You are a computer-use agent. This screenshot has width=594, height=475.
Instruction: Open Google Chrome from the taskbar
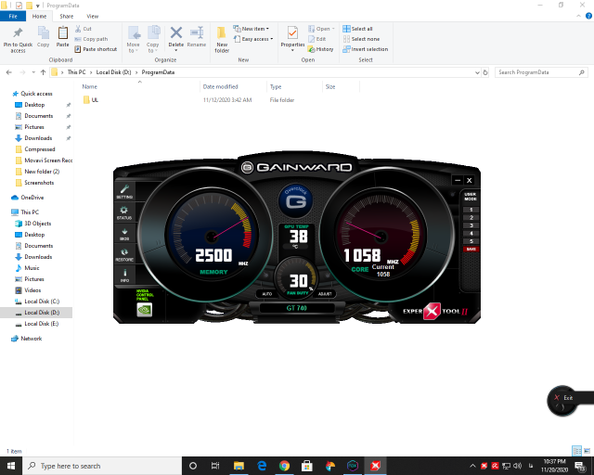point(284,466)
